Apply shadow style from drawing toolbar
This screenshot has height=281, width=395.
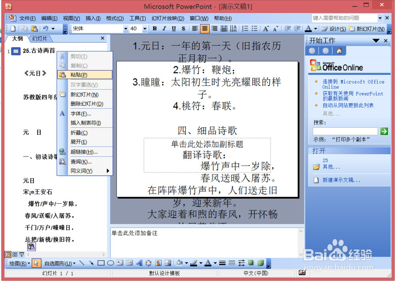coord(251,263)
